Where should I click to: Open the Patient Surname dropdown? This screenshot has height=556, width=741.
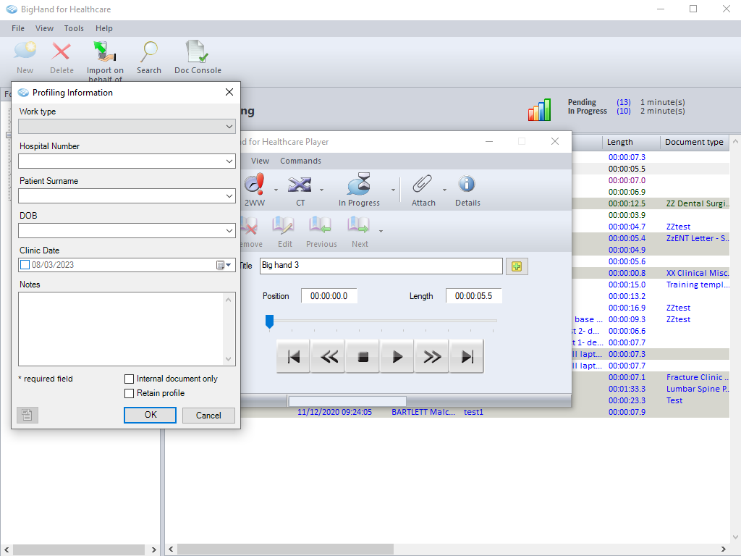[x=229, y=195]
